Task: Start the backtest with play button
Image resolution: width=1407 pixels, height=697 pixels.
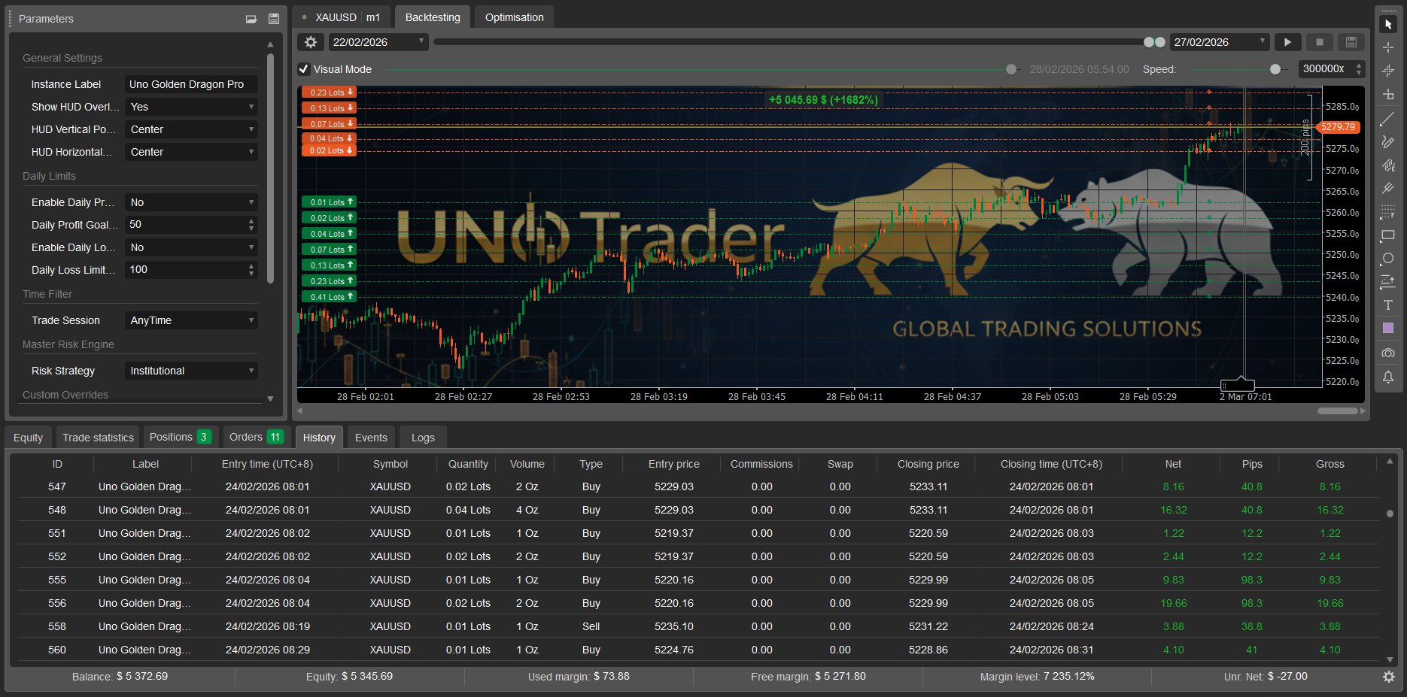Action: [x=1287, y=42]
